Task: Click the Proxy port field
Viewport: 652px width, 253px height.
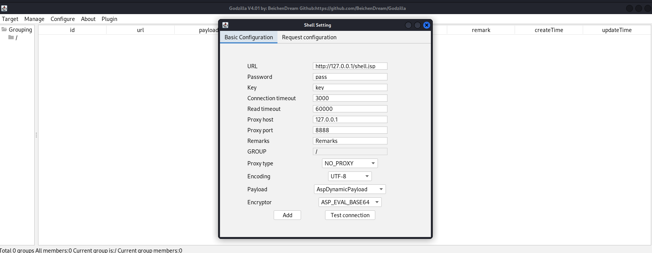Action: pos(350,130)
